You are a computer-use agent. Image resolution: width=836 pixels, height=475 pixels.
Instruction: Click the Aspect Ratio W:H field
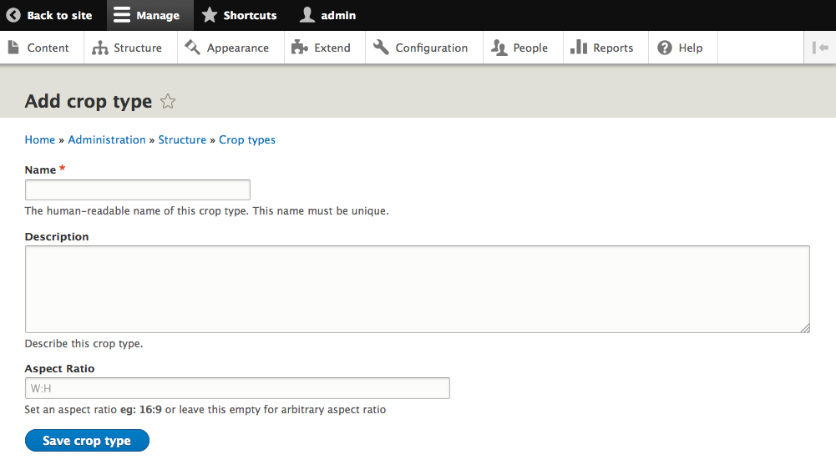[237, 388]
